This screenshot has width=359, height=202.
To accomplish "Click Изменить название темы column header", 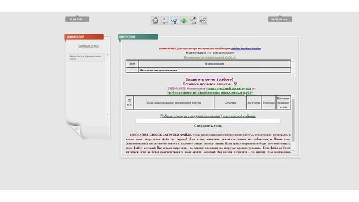I will pyautogui.click(x=283, y=103).
